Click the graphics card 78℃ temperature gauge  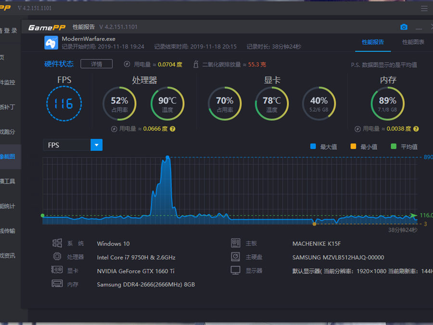(272, 104)
